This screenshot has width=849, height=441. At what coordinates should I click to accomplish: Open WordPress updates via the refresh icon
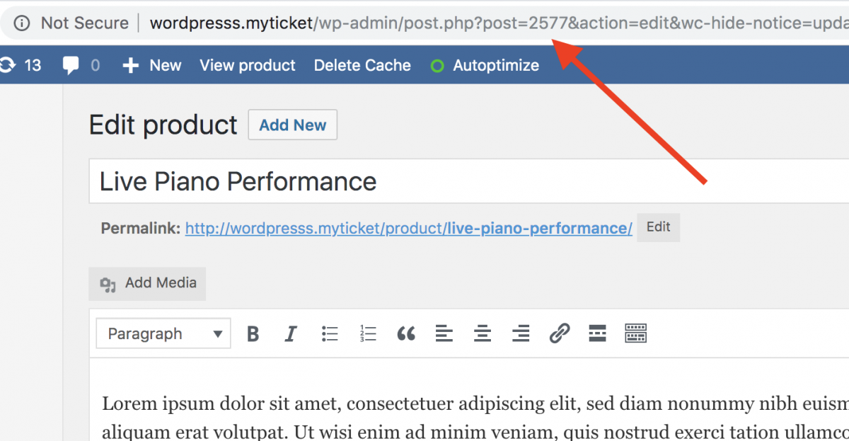(9, 64)
